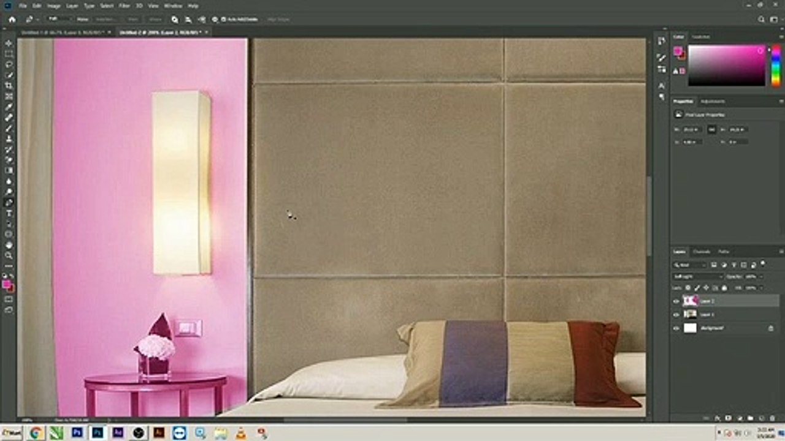The width and height of the screenshot is (785, 441).
Task: Select the Pen tool
Action: (x=9, y=202)
